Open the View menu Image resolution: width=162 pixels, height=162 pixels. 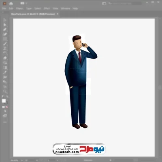[x=55, y=9]
